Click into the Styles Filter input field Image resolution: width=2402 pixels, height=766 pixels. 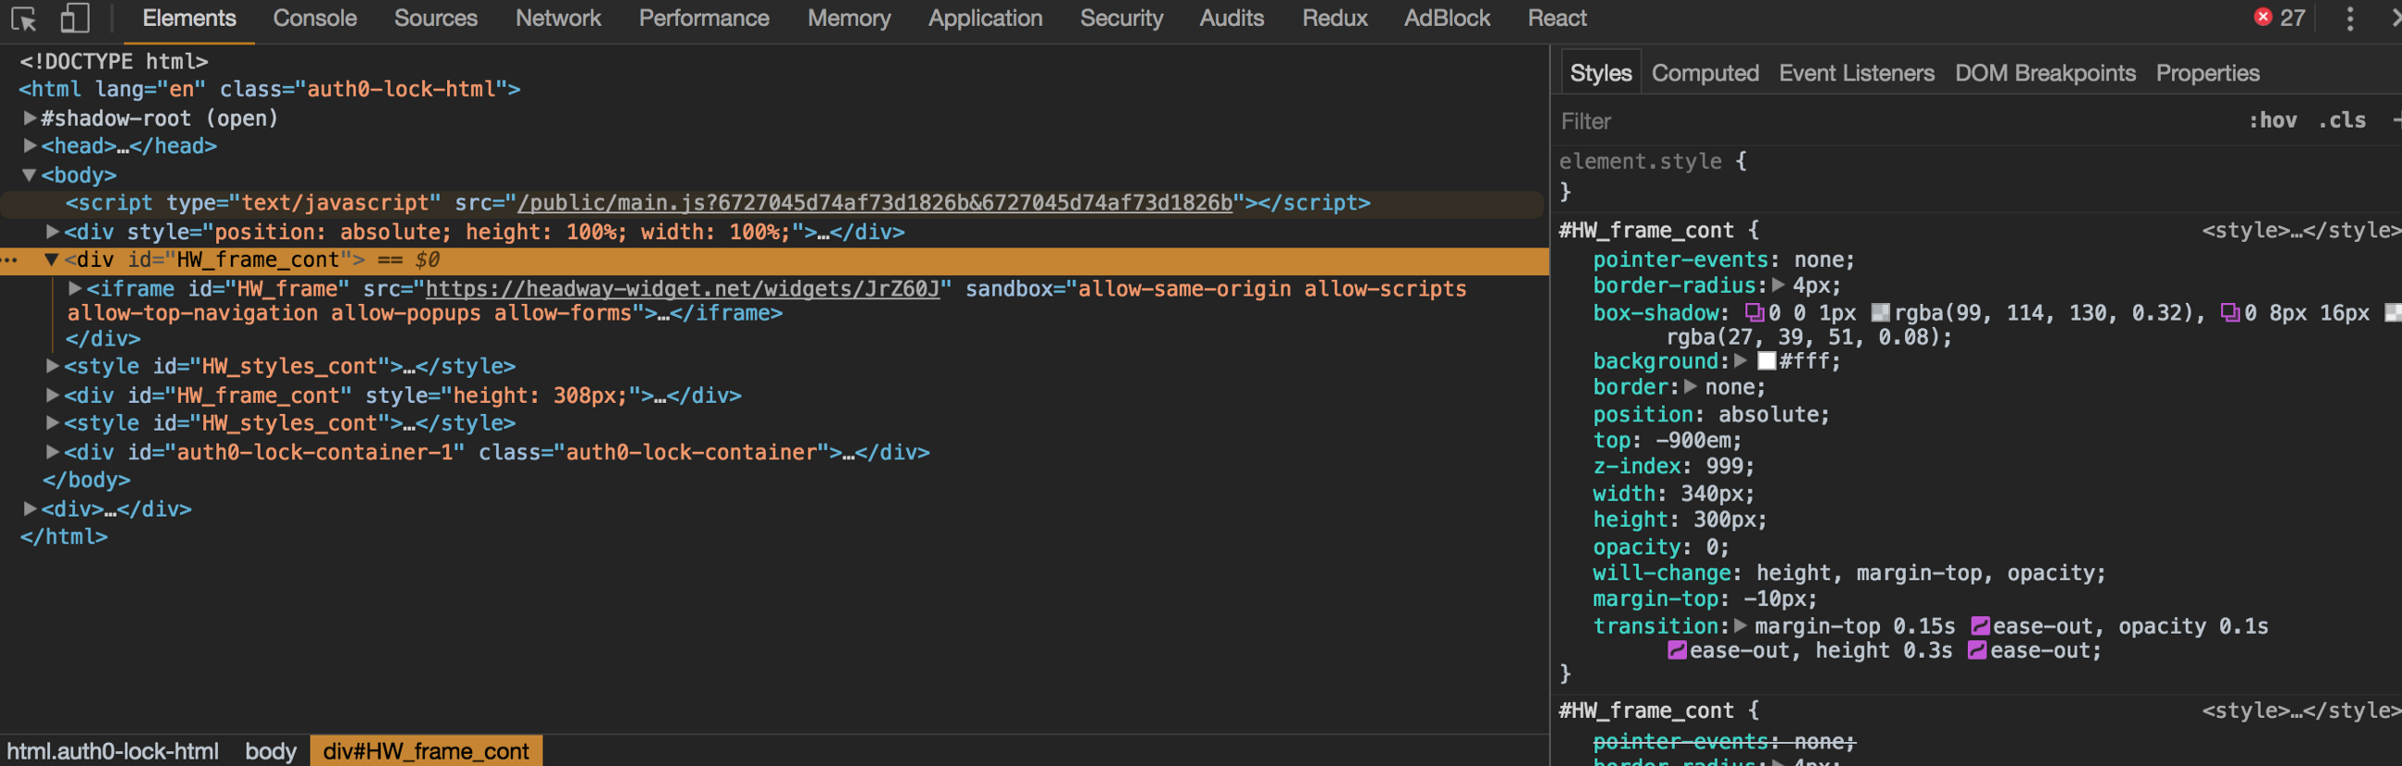pos(1865,121)
